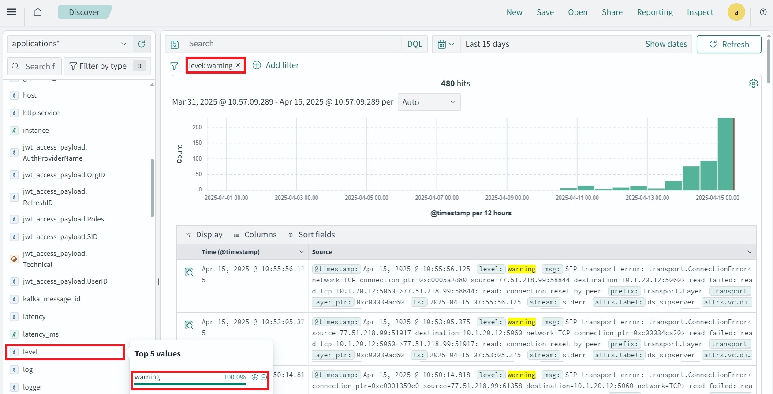Click the plus icon of Add filter
The width and height of the screenshot is (773, 394).
coord(257,65)
